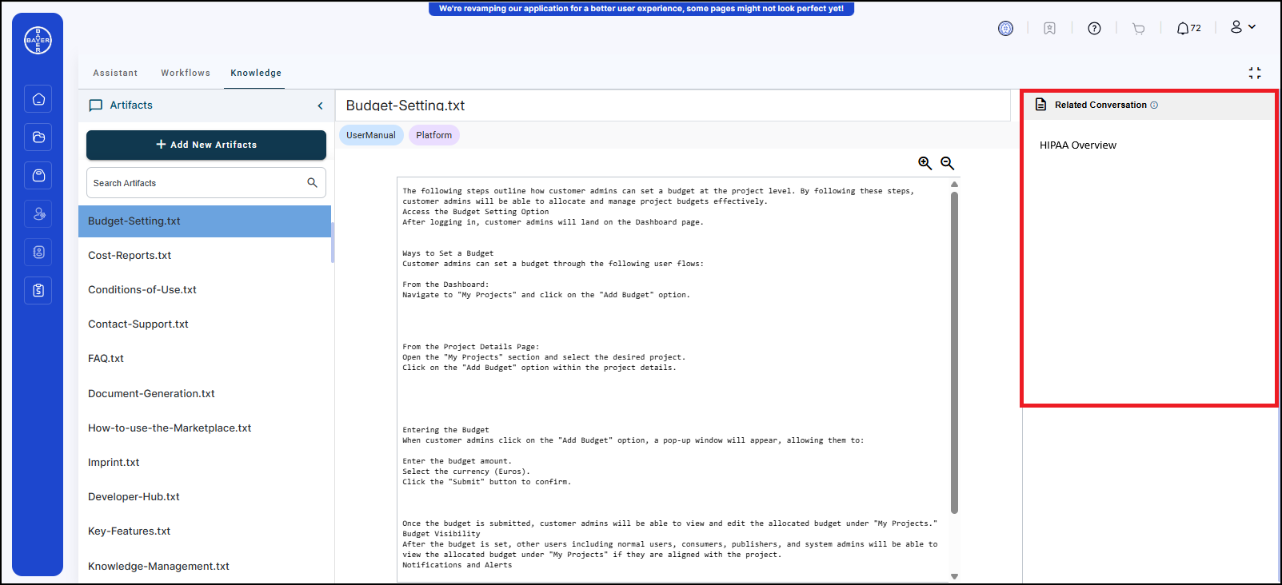Open the billing clipboard section in the sidebar

click(38, 291)
